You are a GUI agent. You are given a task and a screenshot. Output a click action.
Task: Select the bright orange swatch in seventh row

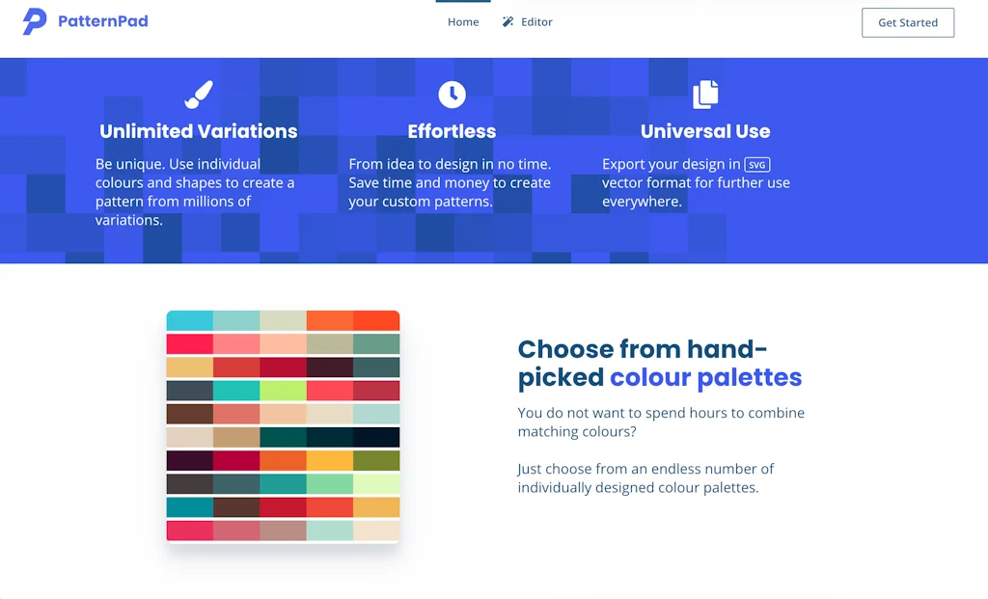[x=283, y=461]
